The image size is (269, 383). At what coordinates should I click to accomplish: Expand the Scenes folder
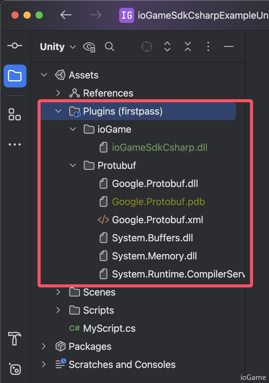click(58, 292)
